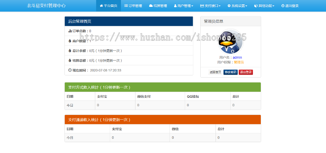326x153 pixels.
Task: Click the list icon beside 订单管理
Action: [126, 6]
